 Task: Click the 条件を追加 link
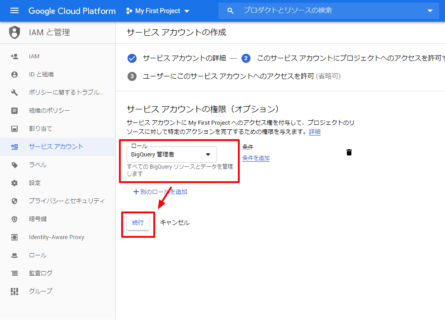(x=256, y=157)
